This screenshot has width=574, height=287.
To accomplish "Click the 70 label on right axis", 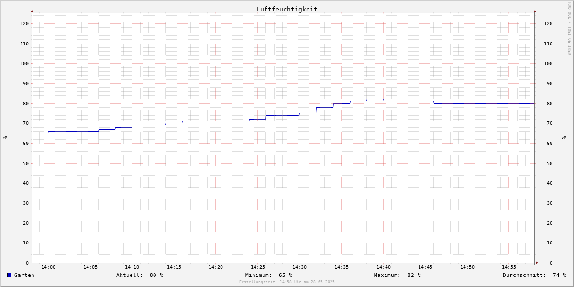I will click(x=550, y=123).
